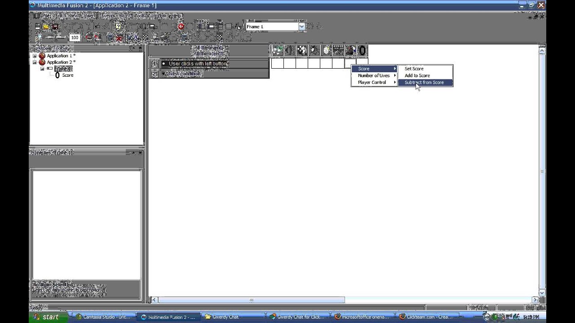Select Application 2 in workspace tree

click(61, 62)
